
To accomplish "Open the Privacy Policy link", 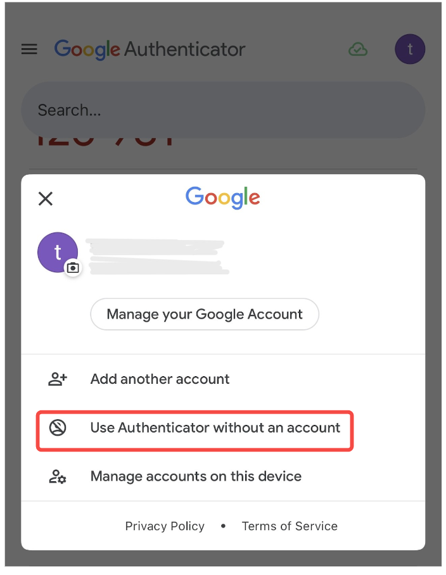I will point(165,526).
